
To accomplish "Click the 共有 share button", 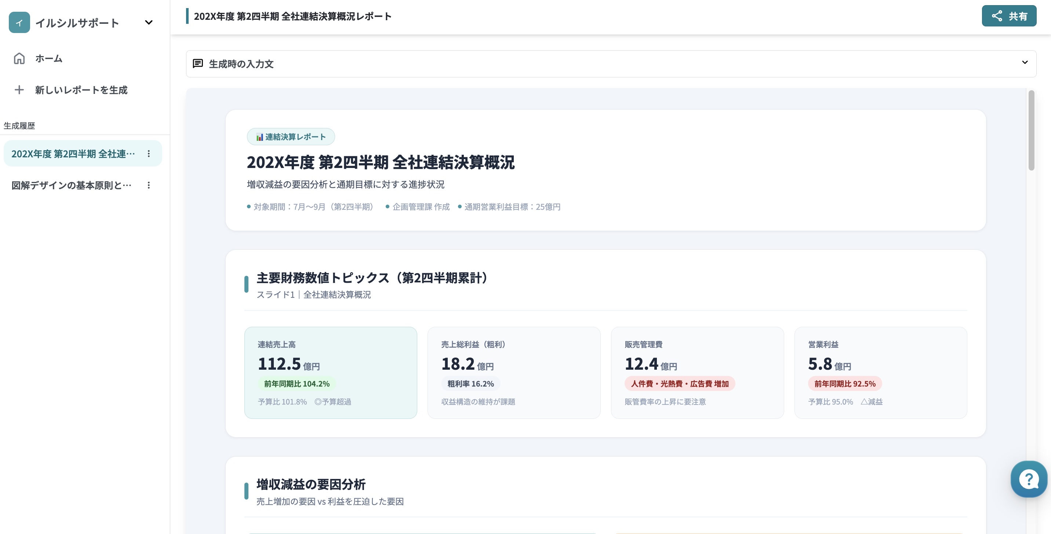I will click(x=1009, y=16).
